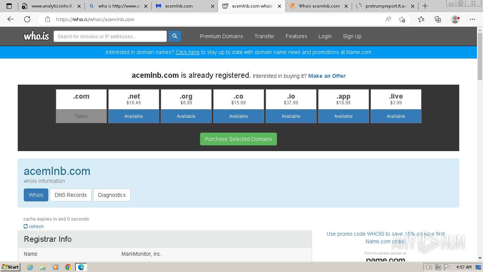Click the .com Taken button
483x272 pixels.
coord(81,116)
